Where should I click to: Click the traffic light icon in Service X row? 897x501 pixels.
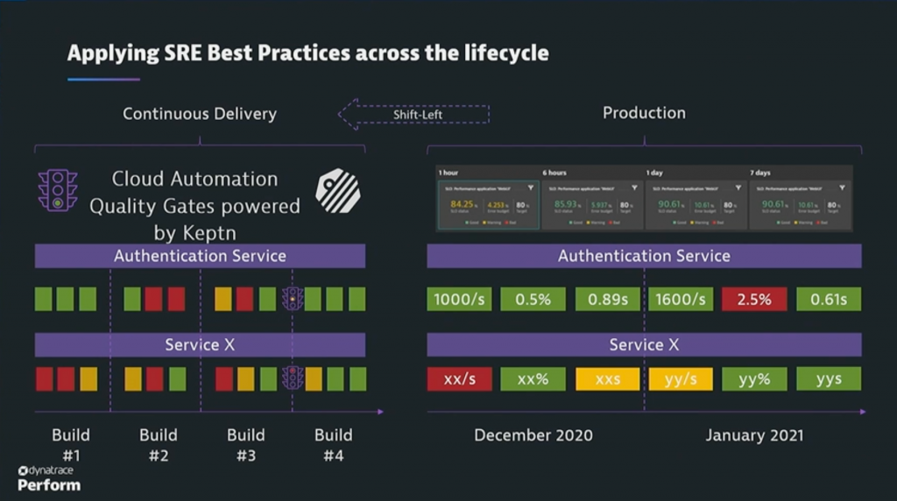292,378
